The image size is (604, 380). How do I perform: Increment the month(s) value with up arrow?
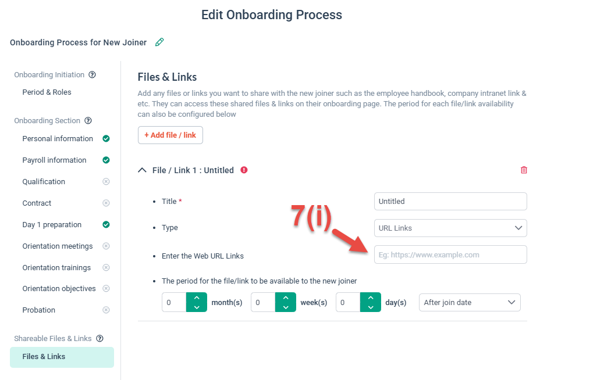196,297
